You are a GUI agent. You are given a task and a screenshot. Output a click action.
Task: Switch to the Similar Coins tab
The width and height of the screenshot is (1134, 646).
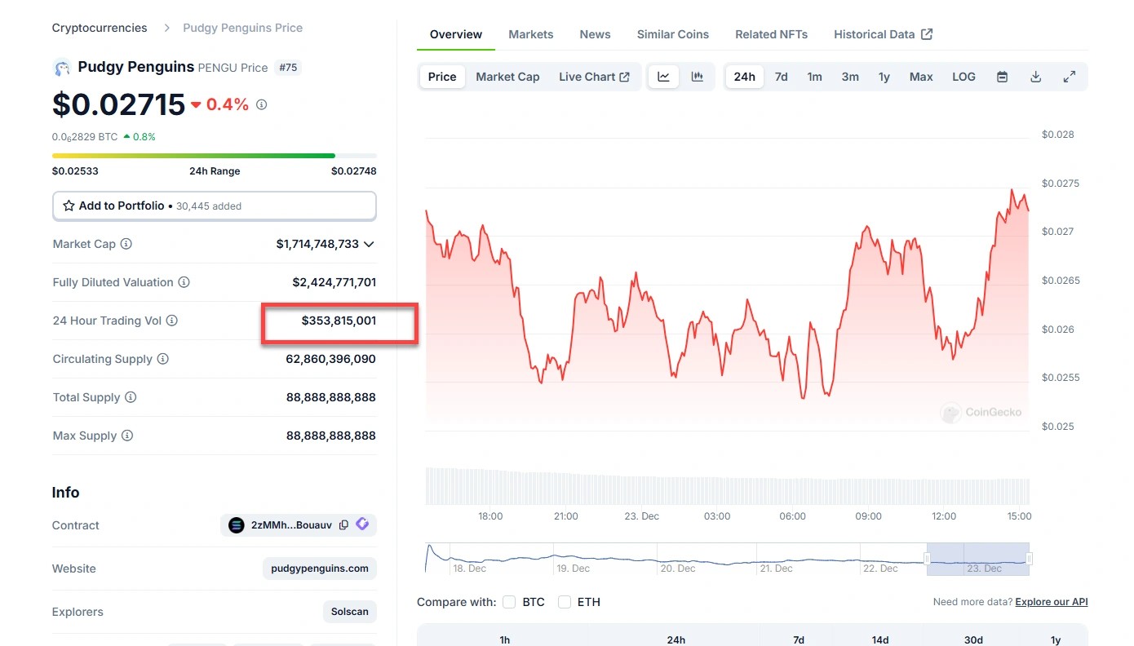(672, 34)
